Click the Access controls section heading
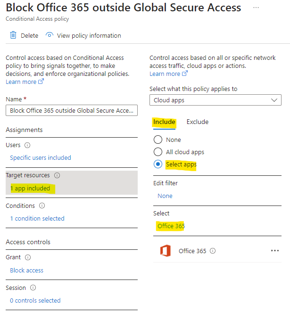The height and width of the screenshot is (313, 290). point(28,242)
